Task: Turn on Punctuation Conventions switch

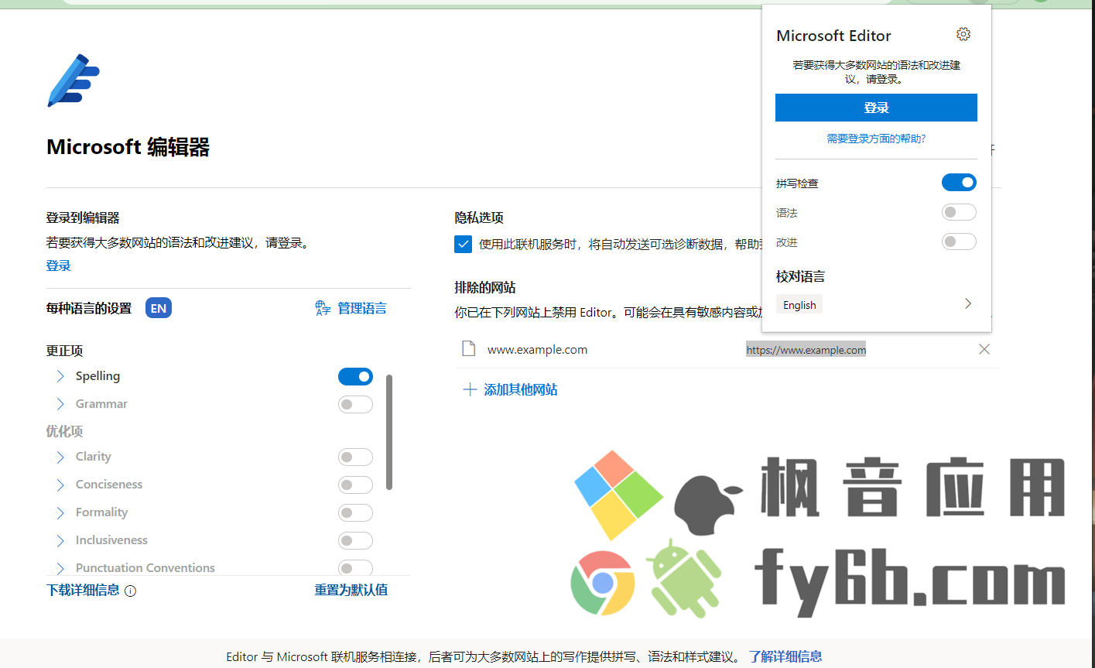Action: click(x=355, y=567)
